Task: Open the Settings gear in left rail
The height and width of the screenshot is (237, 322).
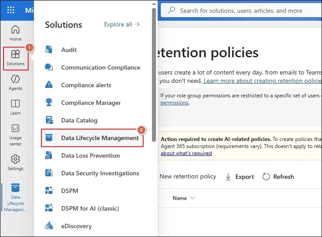Action: tap(15, 159)
